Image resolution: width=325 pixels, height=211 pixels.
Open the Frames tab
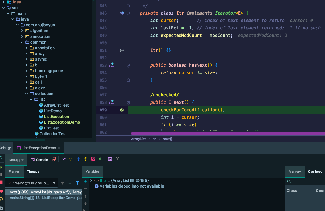click(x=14, y=171)
